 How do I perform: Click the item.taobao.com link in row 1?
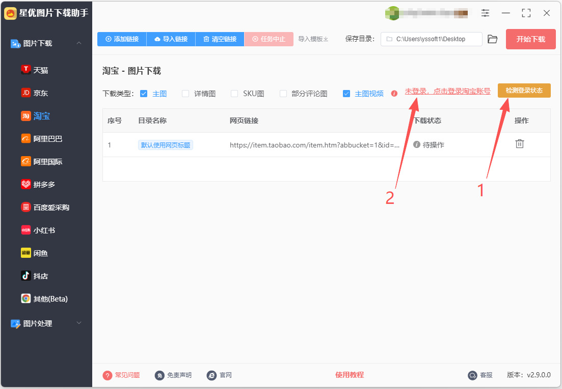coord(314,145)
